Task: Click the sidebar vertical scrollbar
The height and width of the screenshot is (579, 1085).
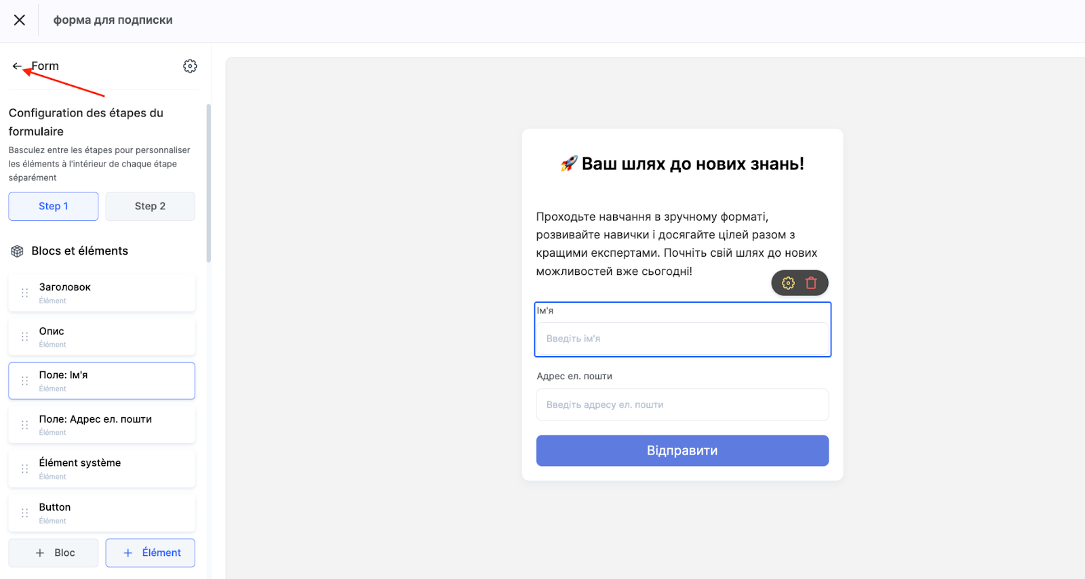Action: (209, 183)
